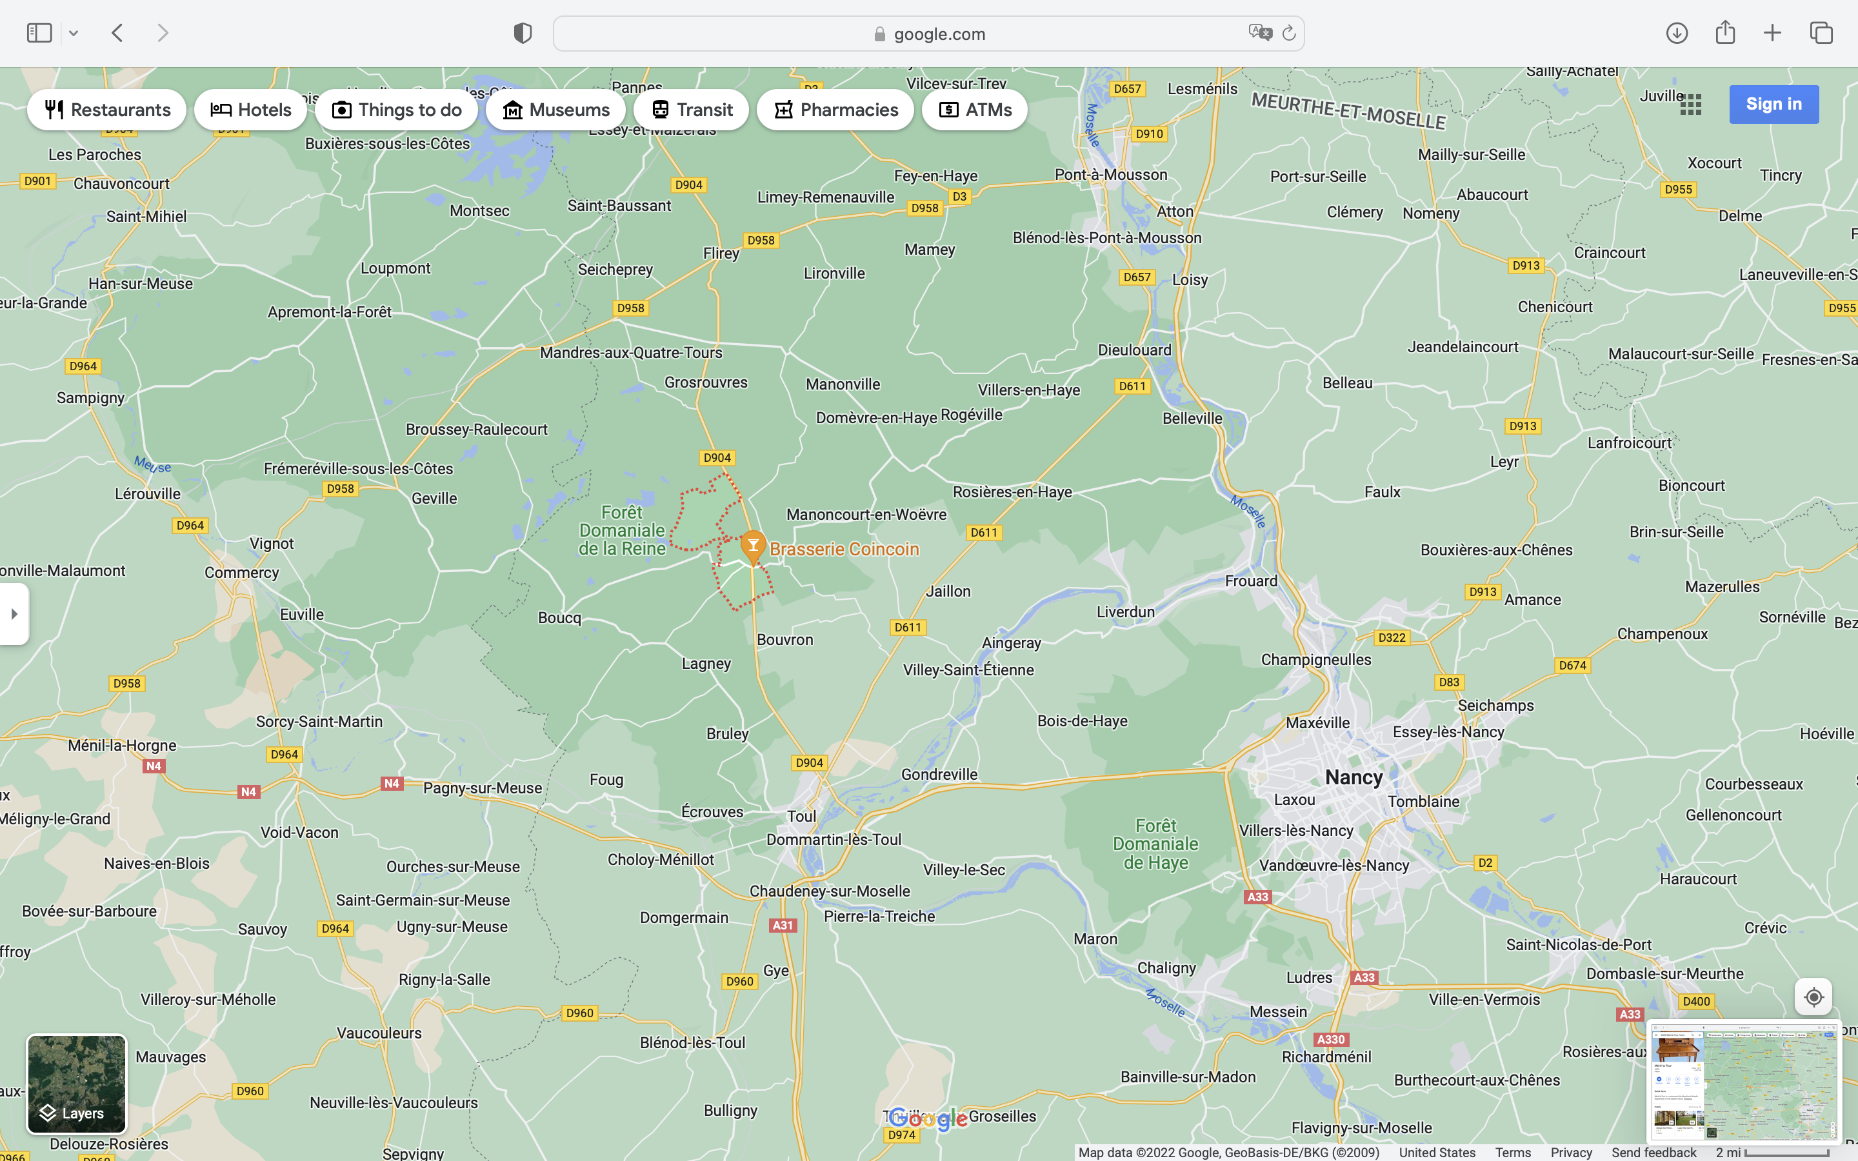1858x1161 pixels.
Task: Select the Museums category chip
Action: 555,110
